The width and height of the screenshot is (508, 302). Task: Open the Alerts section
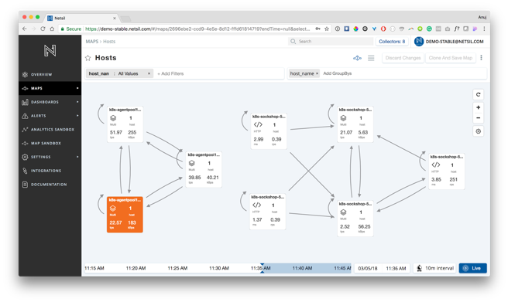click(x=50, y=116)
